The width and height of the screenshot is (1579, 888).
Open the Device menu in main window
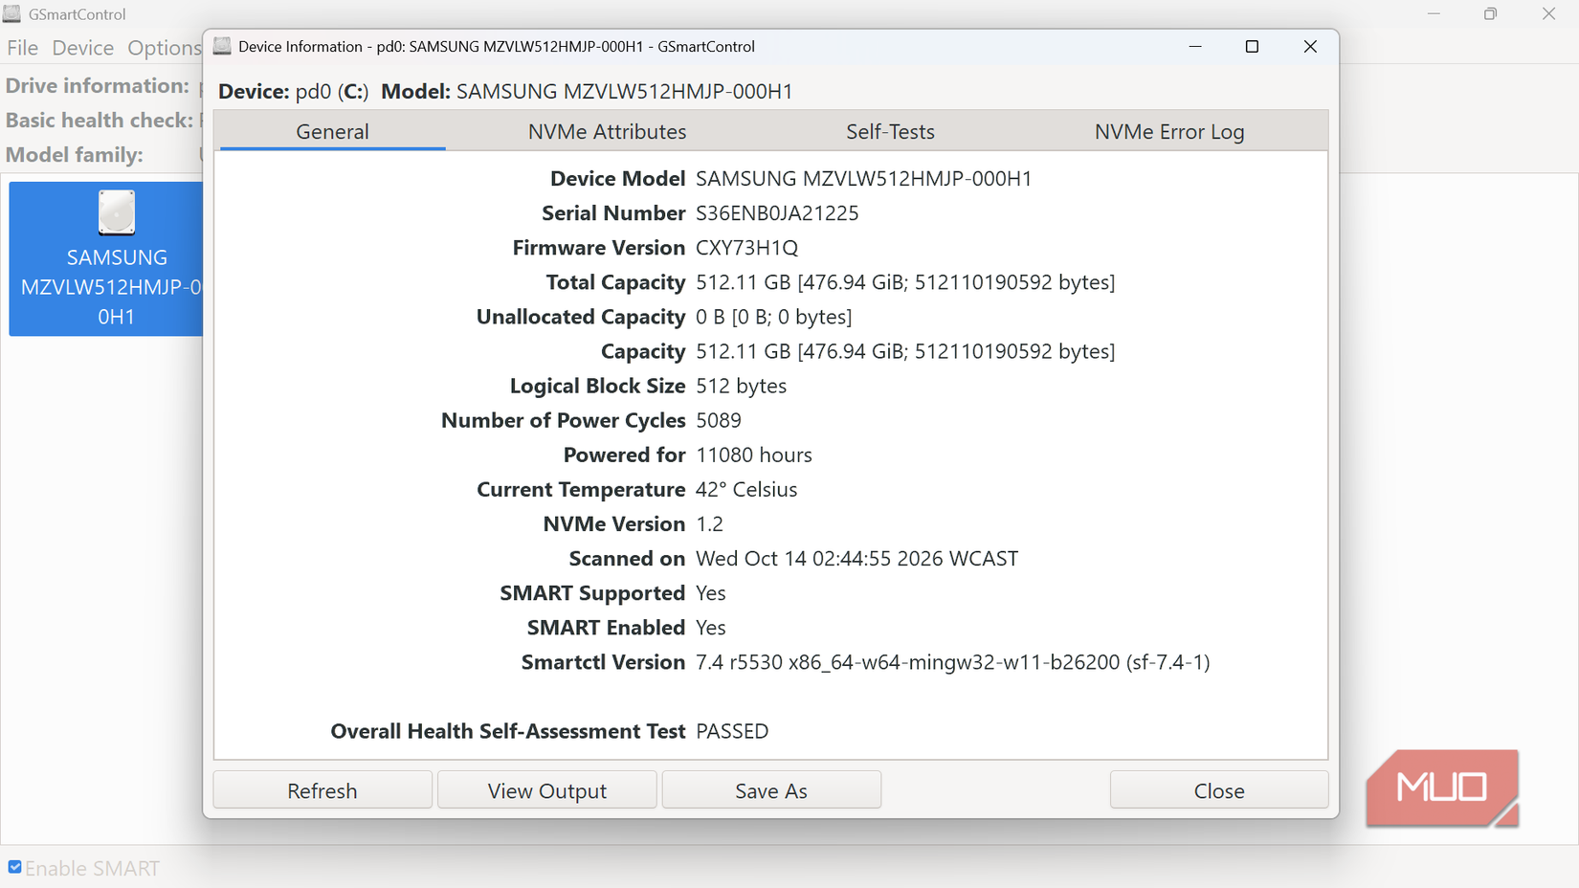[82, 48]
